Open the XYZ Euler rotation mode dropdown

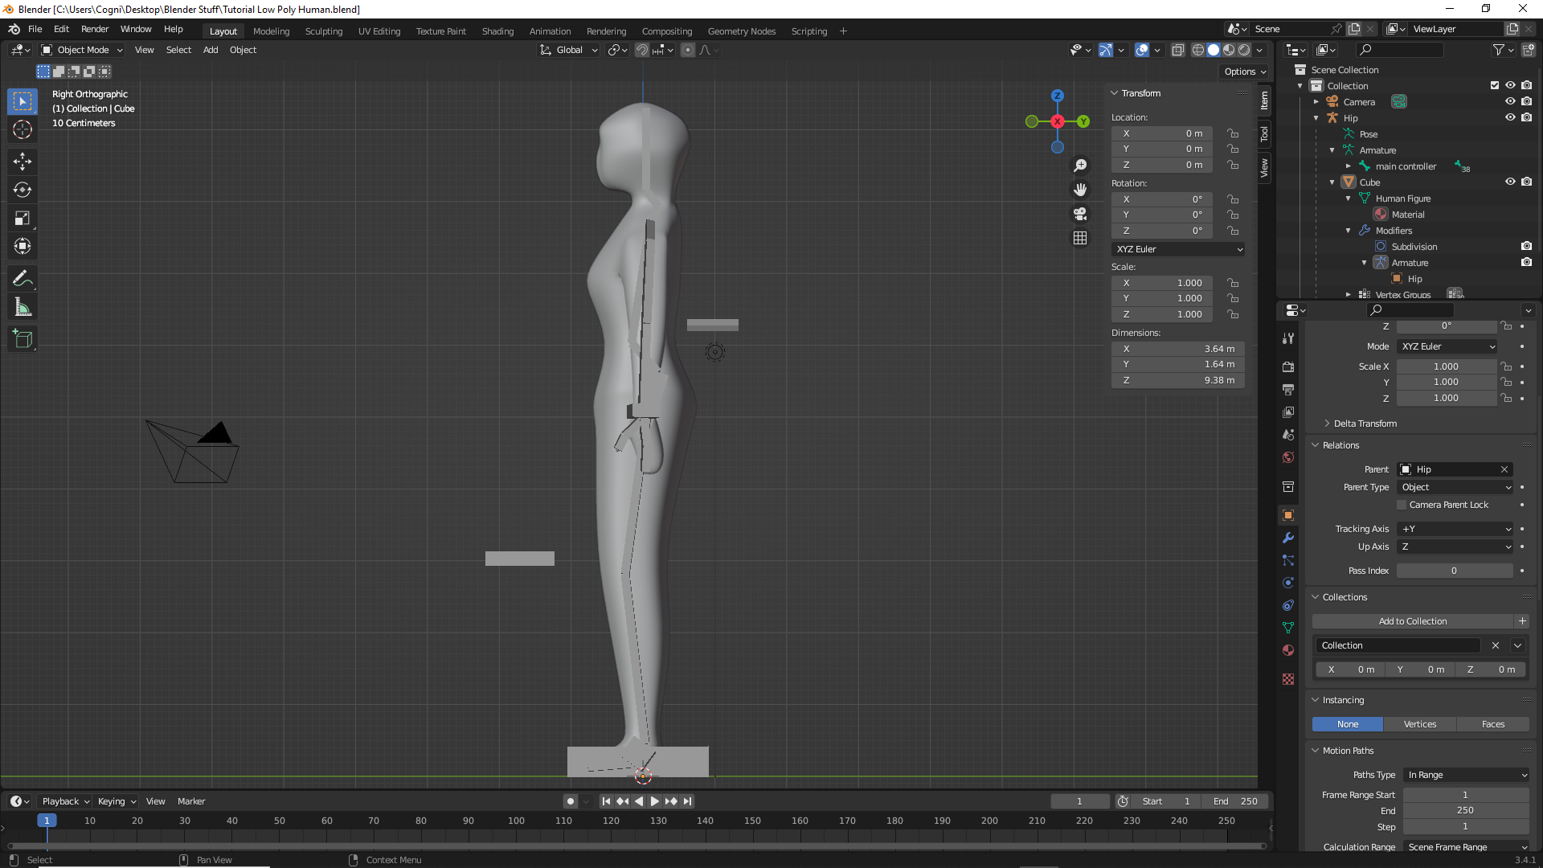click(x=1177, y=249)
